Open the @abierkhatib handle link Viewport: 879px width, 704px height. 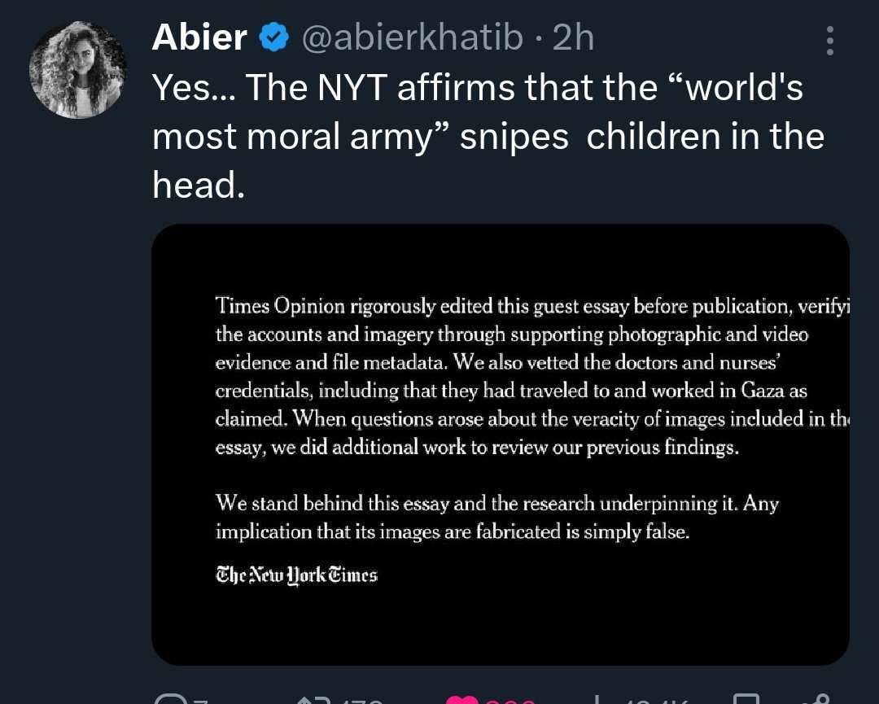click(412, 38)
